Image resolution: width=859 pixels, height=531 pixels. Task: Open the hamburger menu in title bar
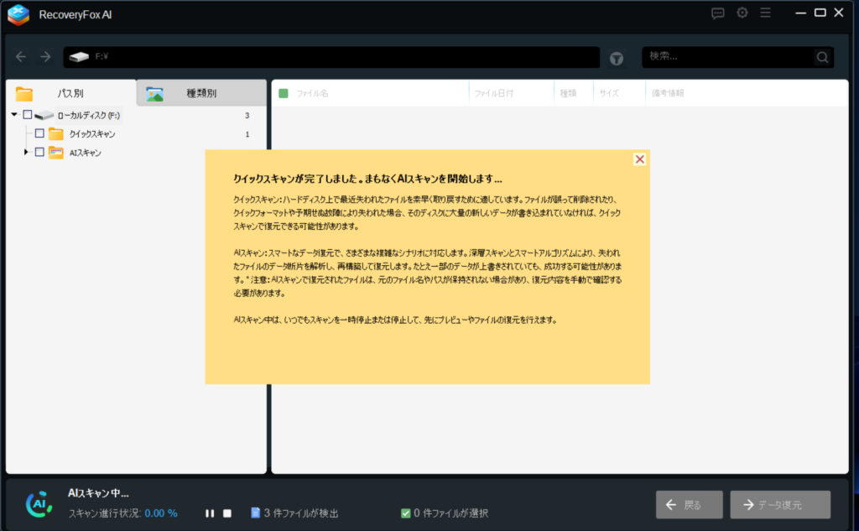coord(765,13)
